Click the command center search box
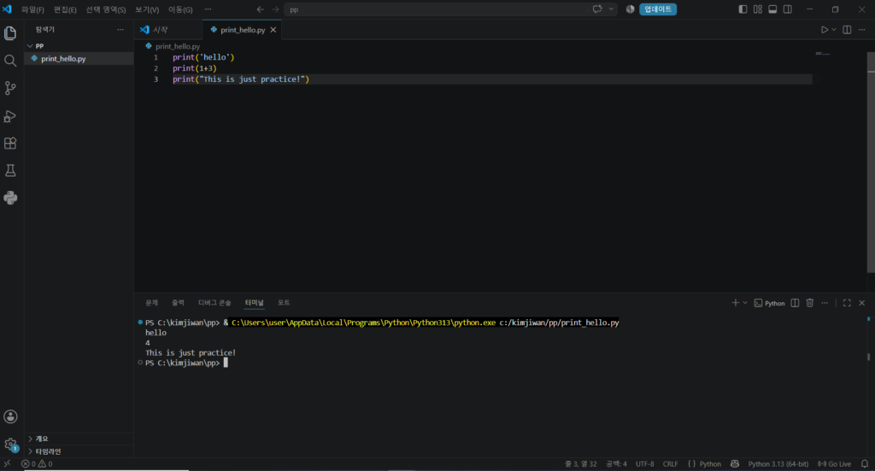This screenshot has width=875, height=471. point(438,9)
